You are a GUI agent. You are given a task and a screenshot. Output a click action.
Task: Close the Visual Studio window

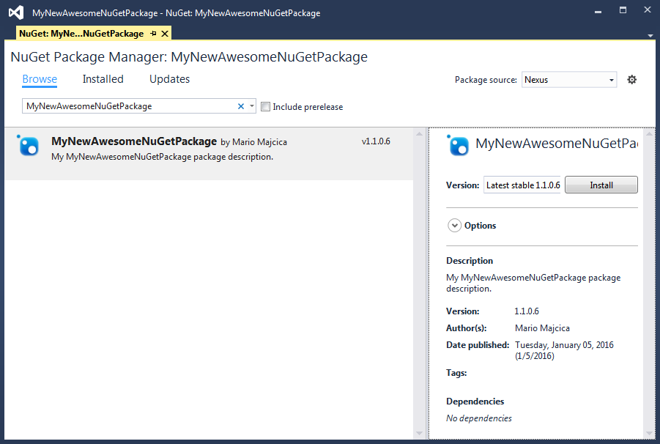click(648, 10)
